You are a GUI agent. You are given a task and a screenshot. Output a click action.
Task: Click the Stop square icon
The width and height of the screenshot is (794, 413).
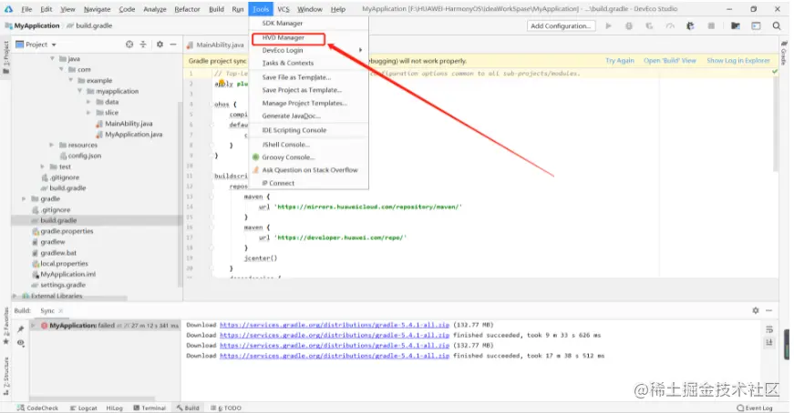(711, 25)
